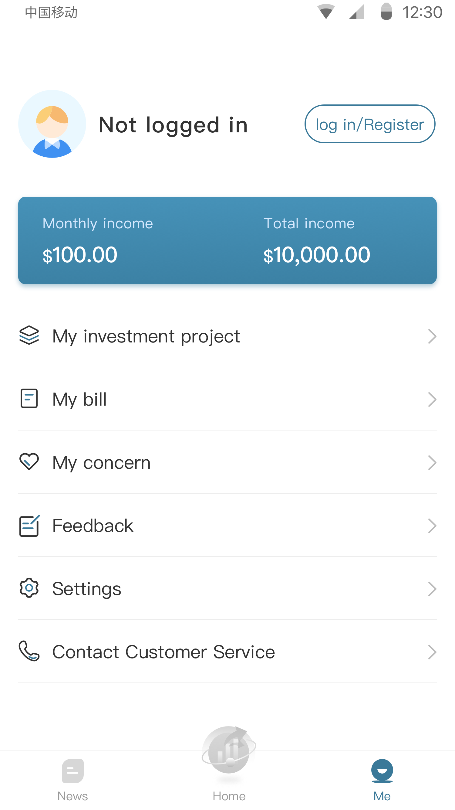
Task: Tap the Total income amount
Action: [317, 255]
